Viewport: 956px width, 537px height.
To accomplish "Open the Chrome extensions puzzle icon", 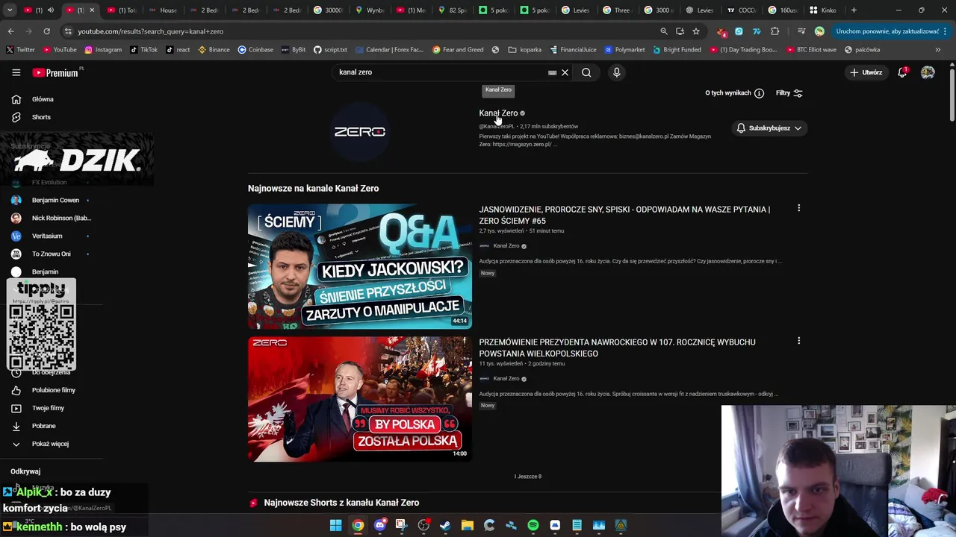I will tap(775, 31).
